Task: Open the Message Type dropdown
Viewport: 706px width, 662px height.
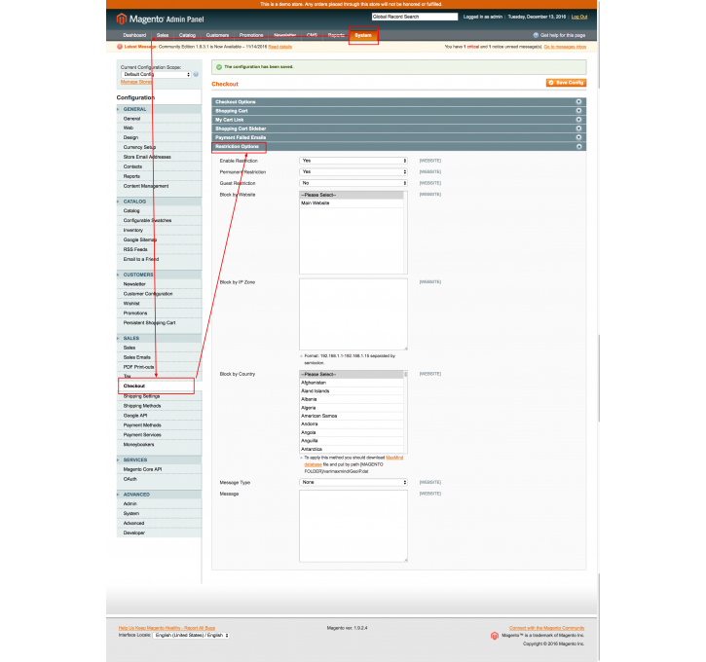Action: click(353, 482)
